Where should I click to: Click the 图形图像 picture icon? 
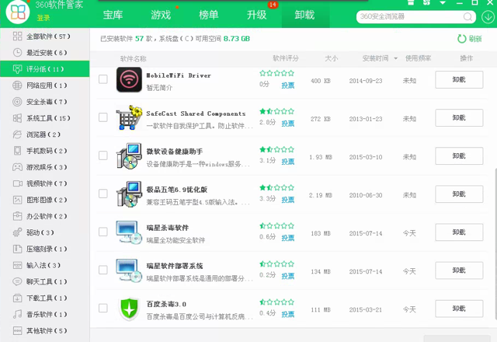(17, 200)
